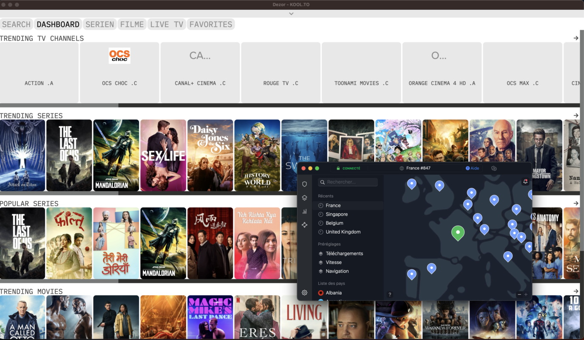Expand Popular Series with right arrow
The width and height of the screenshot is (584, 340).
point(576,204)
